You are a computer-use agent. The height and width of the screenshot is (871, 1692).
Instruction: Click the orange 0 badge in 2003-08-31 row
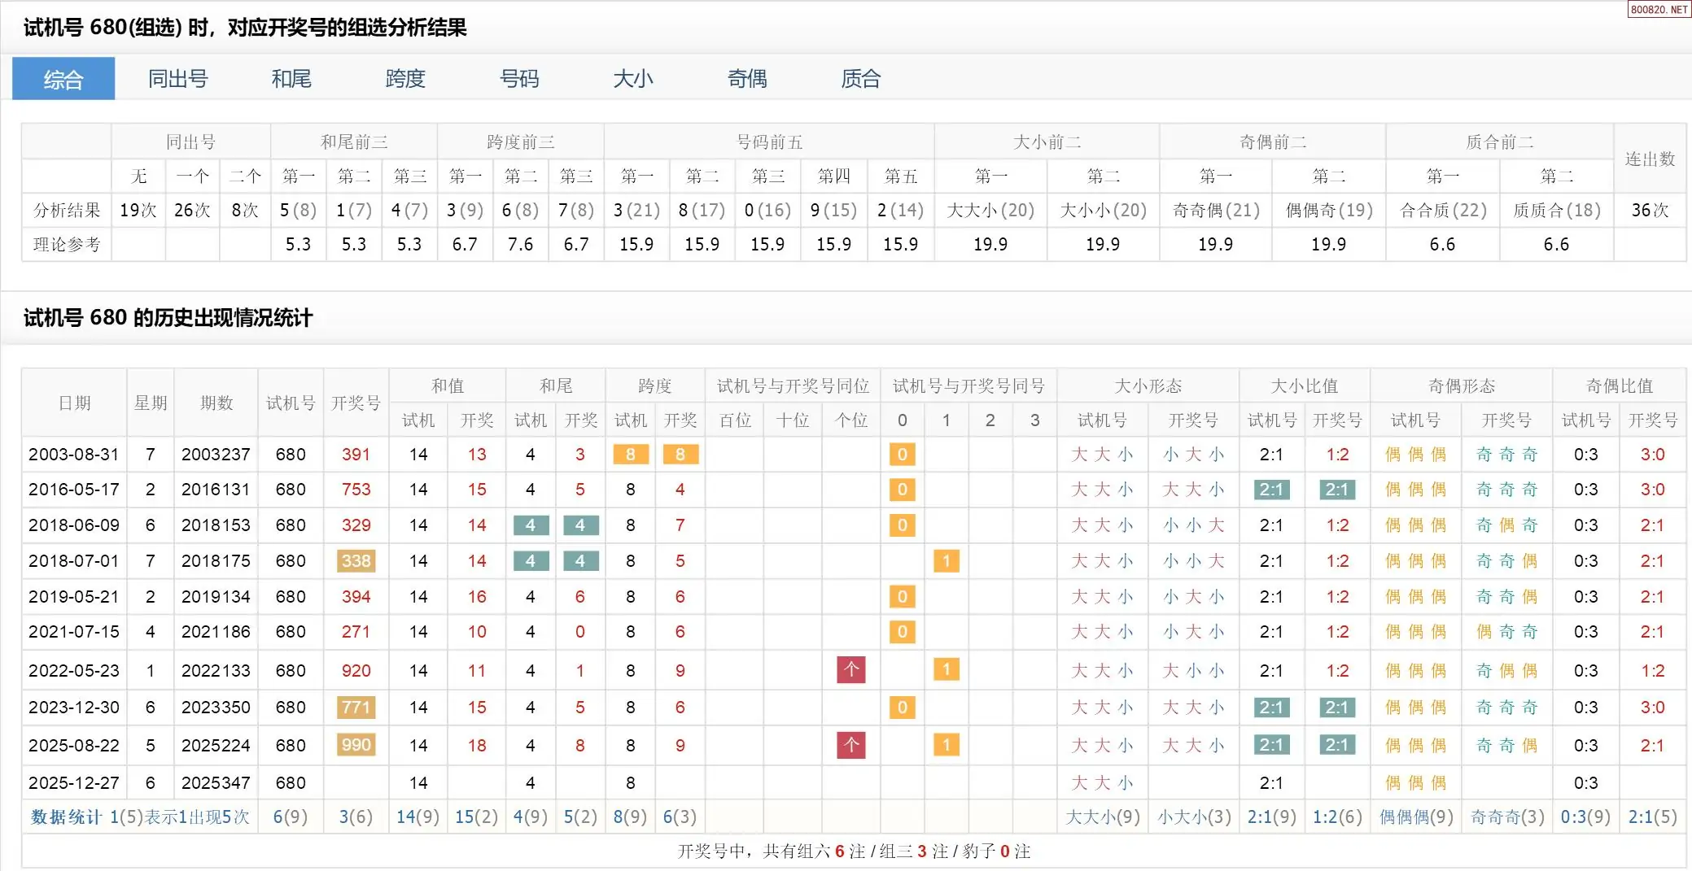(x=902, y=455)
